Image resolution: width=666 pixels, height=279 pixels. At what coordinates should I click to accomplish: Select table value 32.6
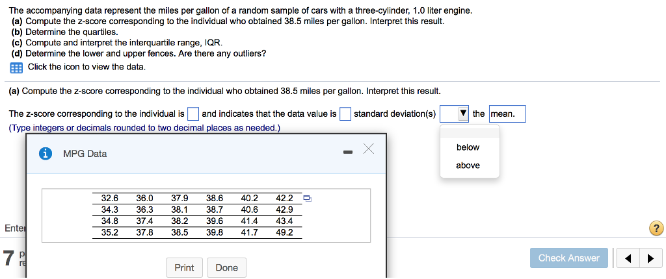(110, 198)
